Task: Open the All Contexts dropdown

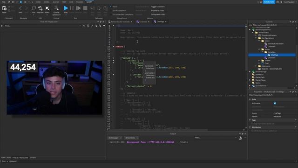Action: click(131, 138)
